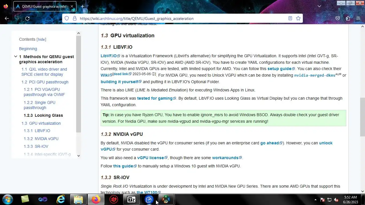This screenshot has width=365, height=205.
Task: Click the muted volume tray icon
Action: click(336, 200)
